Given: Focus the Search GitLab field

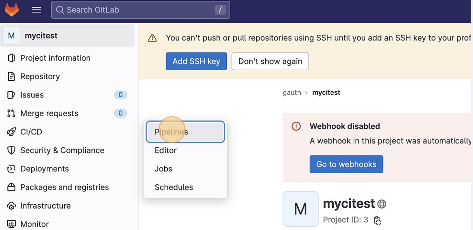Looking at the screenshot, I should click(140, 10).
